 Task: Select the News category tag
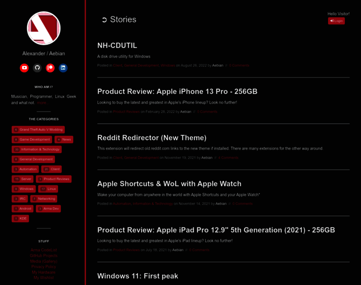click(64, 140)
